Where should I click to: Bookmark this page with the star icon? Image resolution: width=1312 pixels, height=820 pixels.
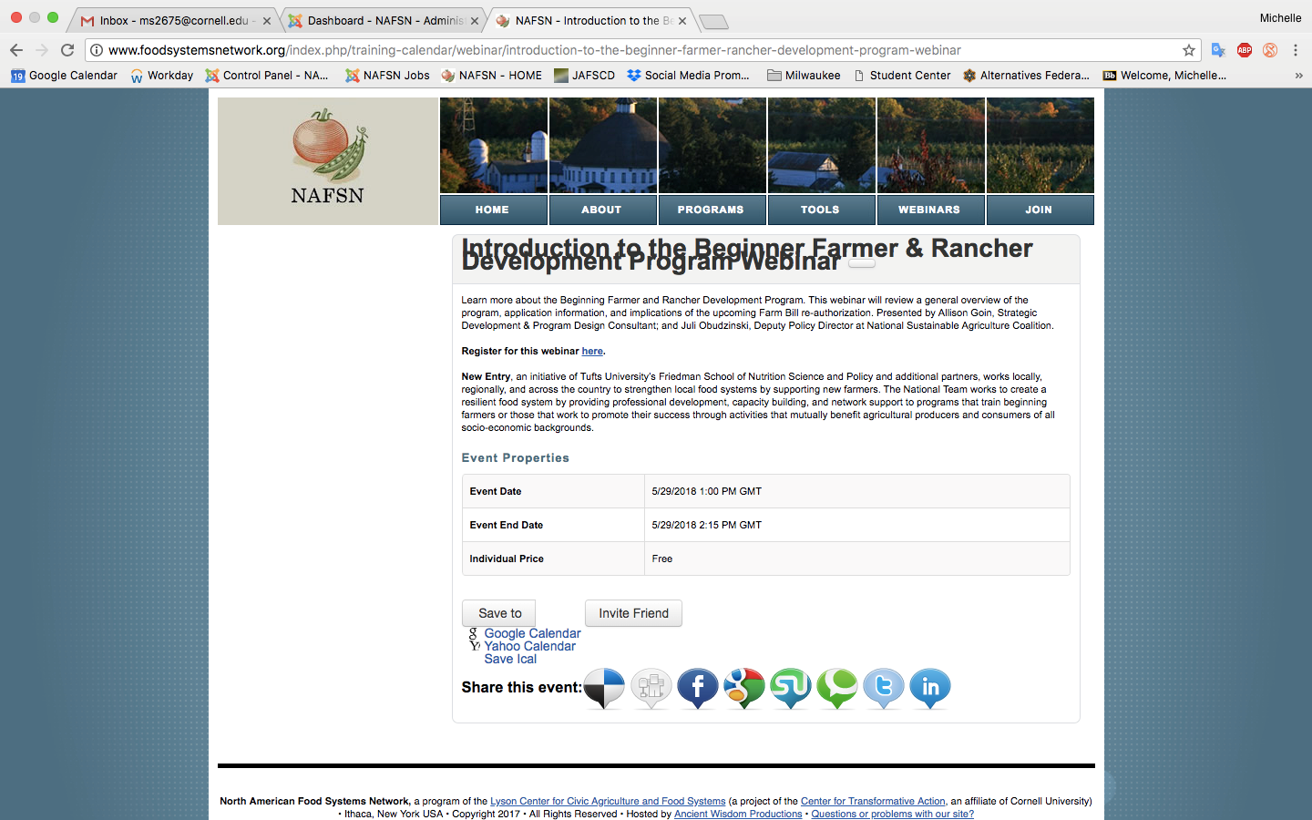pos(1188,50)
